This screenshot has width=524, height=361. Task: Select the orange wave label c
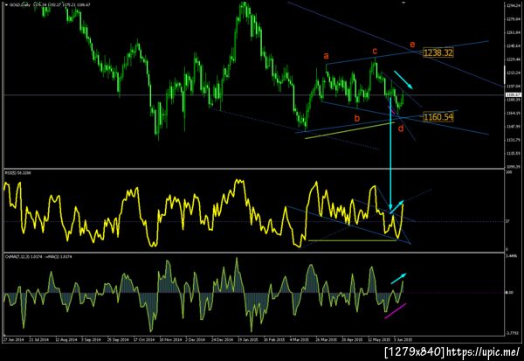(375, 51)
